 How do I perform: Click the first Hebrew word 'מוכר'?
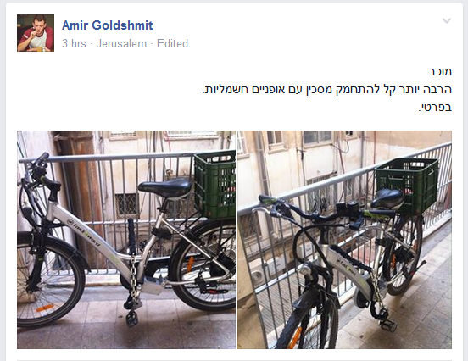440,71
